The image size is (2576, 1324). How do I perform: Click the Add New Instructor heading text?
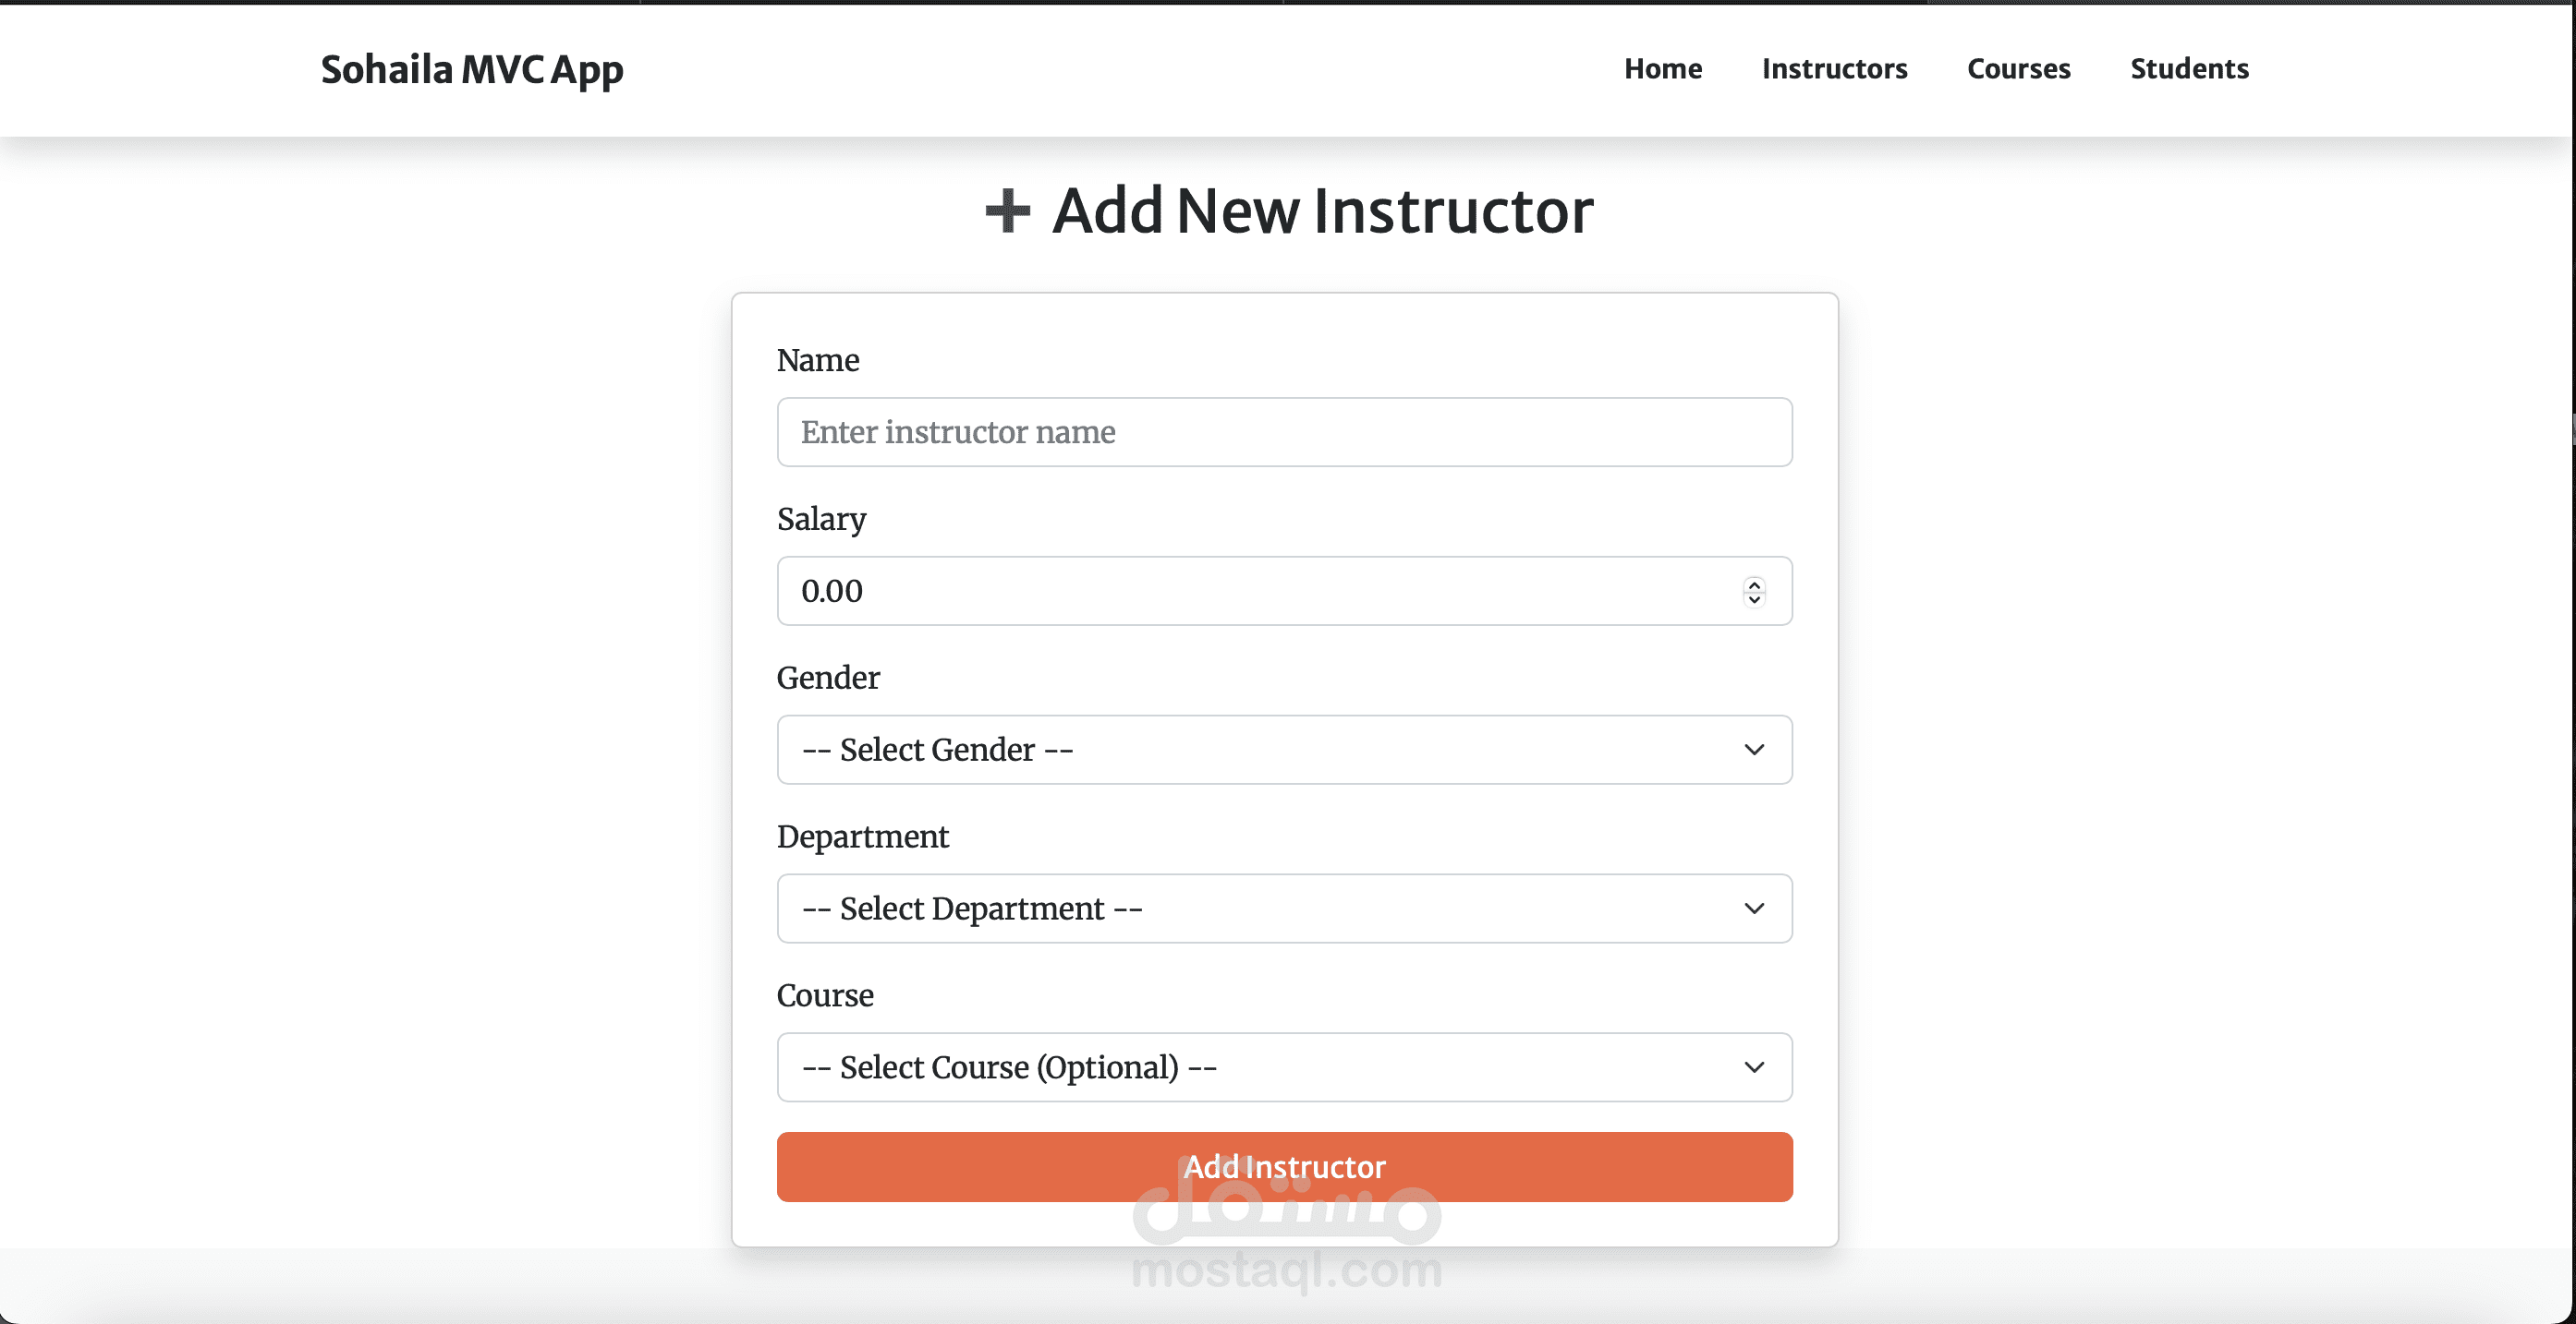coord(1322,211)
